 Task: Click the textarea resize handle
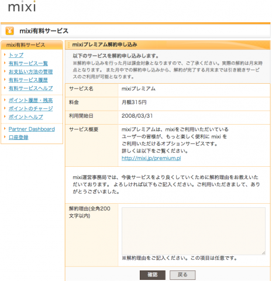pos(263,253)
